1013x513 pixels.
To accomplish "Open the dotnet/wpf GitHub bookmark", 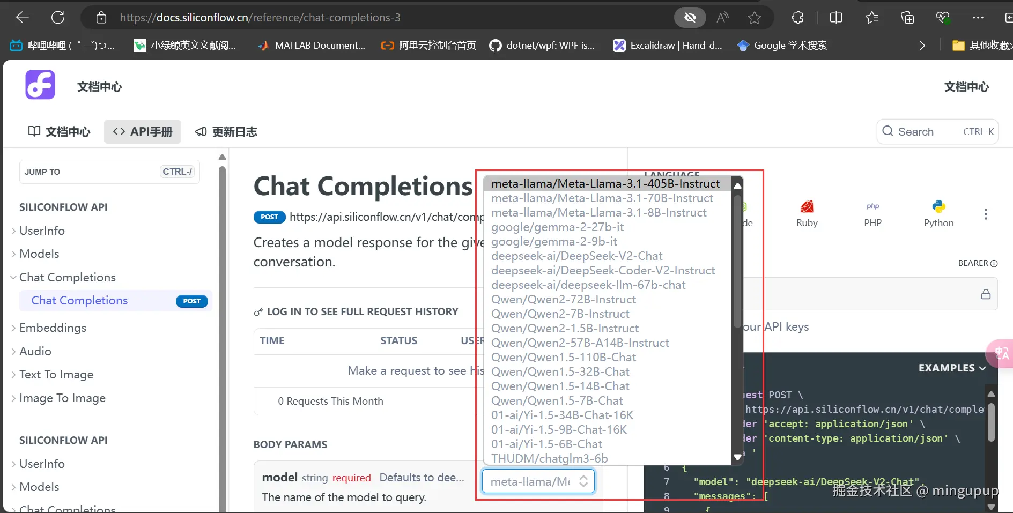I will 542,46.
